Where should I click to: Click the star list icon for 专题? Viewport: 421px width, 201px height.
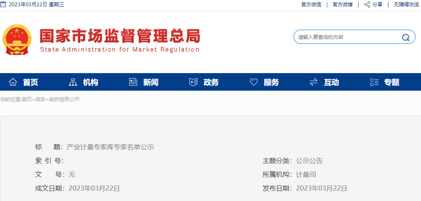tap(374, 82)
